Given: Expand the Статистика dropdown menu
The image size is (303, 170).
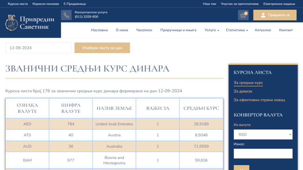Looking at the screenshot, I should pyautogui.click(x=237, y=30).
